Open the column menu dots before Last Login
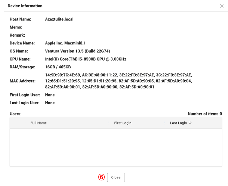Viewport: 228px width, 186px height. click(x=165, y=123)
